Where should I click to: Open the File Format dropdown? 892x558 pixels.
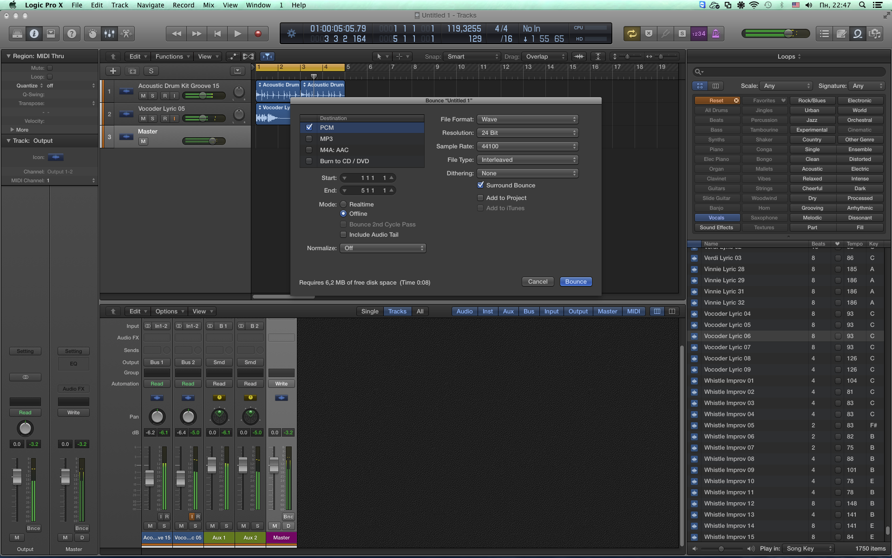[x=527, y=120]
